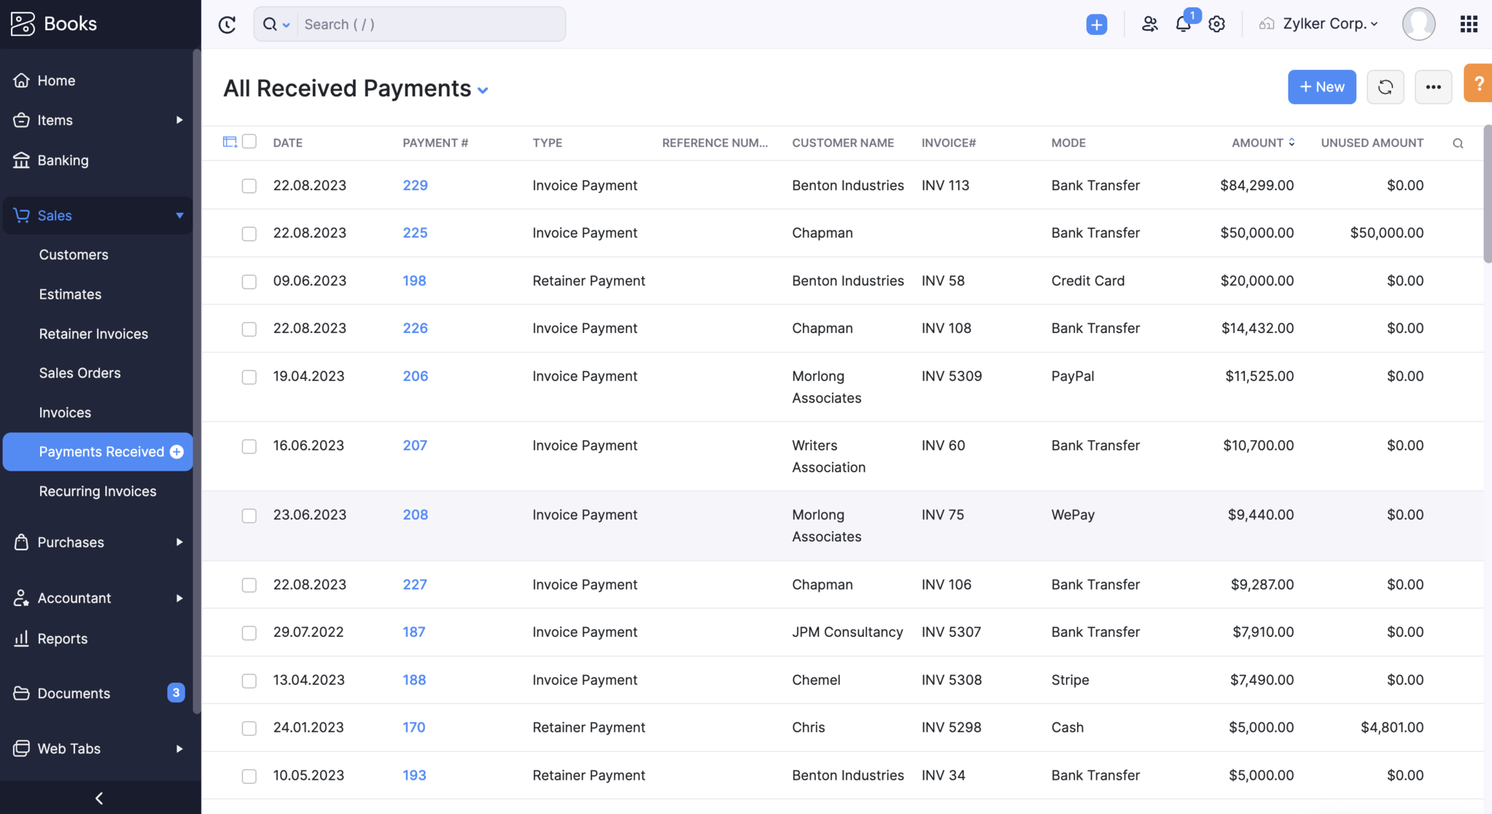Click the settings gear icon
This screenshot has height=814, width=1492.
(1216, 24)
